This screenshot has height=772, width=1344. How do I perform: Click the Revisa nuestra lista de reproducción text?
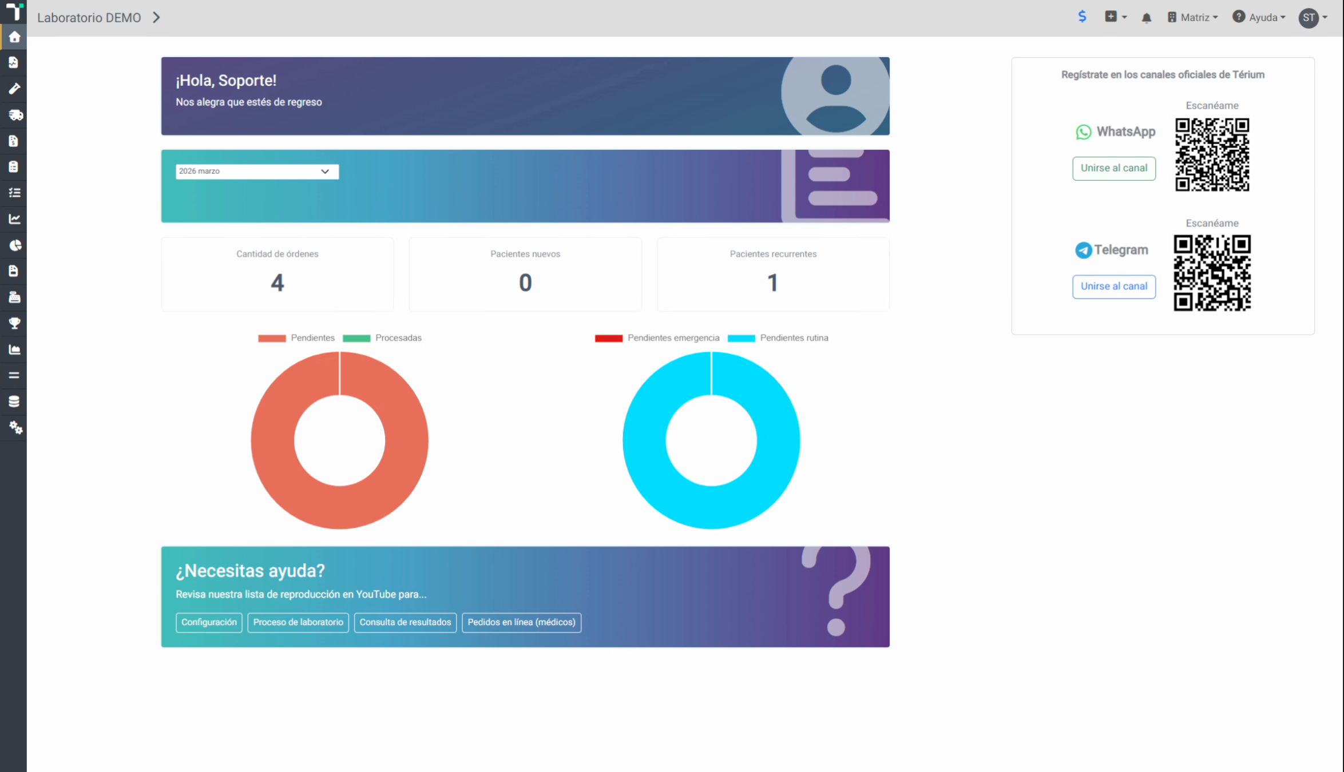[x=301, y=594]
